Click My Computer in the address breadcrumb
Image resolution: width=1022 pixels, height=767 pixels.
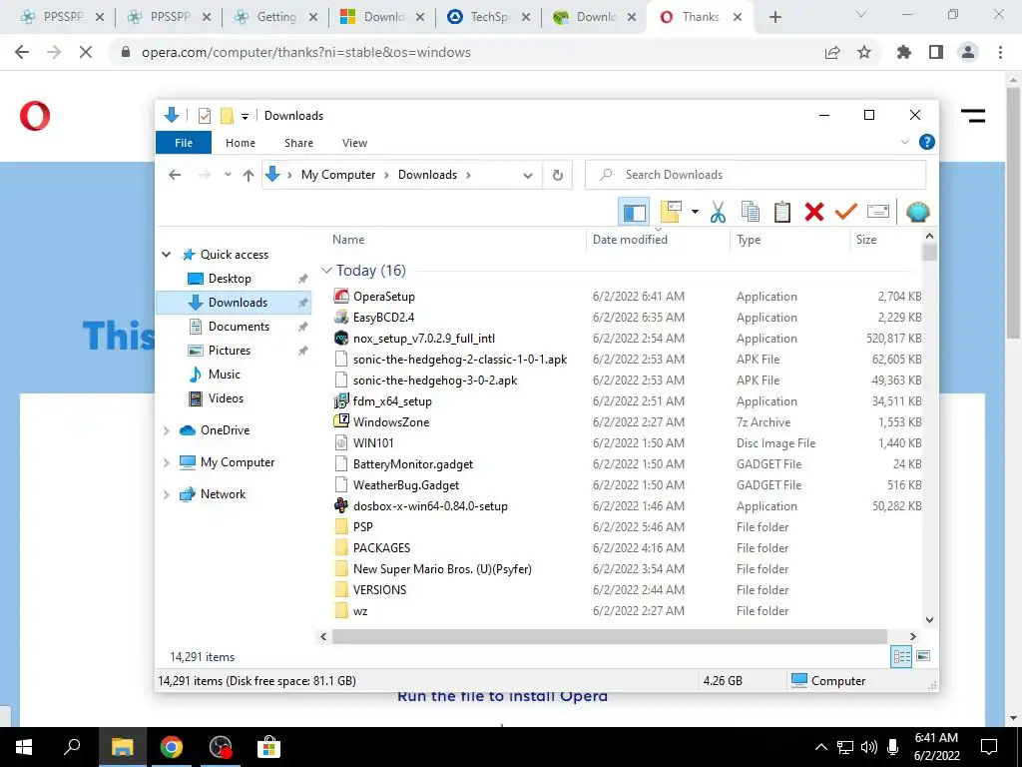(337, 175)
